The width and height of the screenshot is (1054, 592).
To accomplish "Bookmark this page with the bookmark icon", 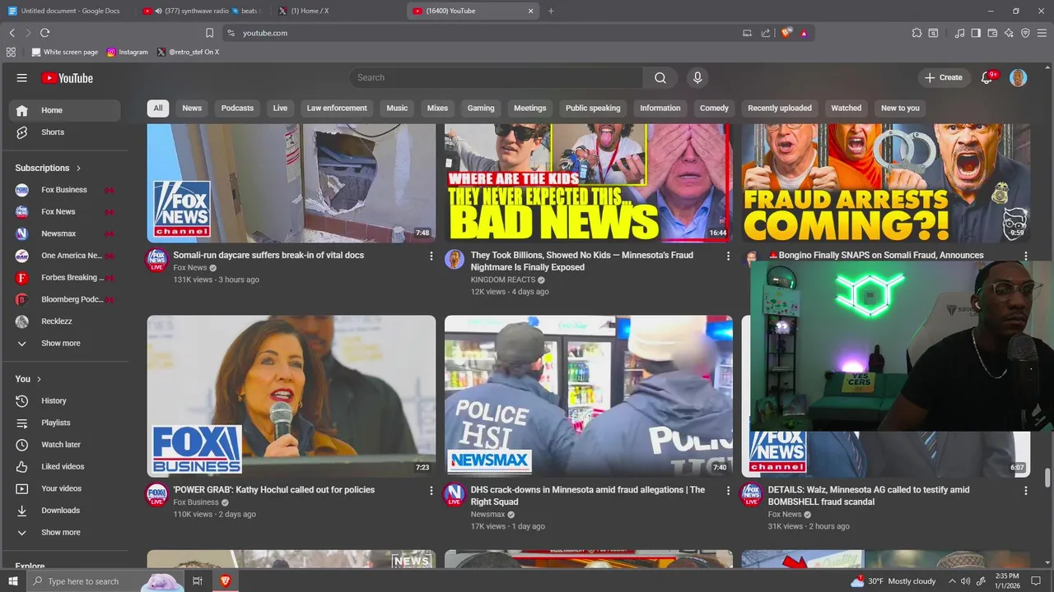I will point(209,33).
